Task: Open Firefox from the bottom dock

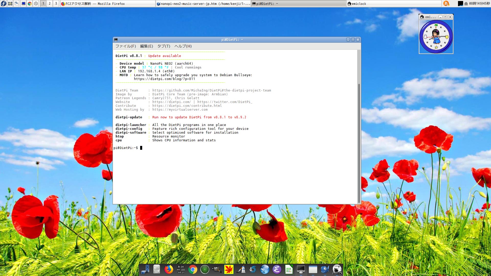Action: tap(169, 269)
